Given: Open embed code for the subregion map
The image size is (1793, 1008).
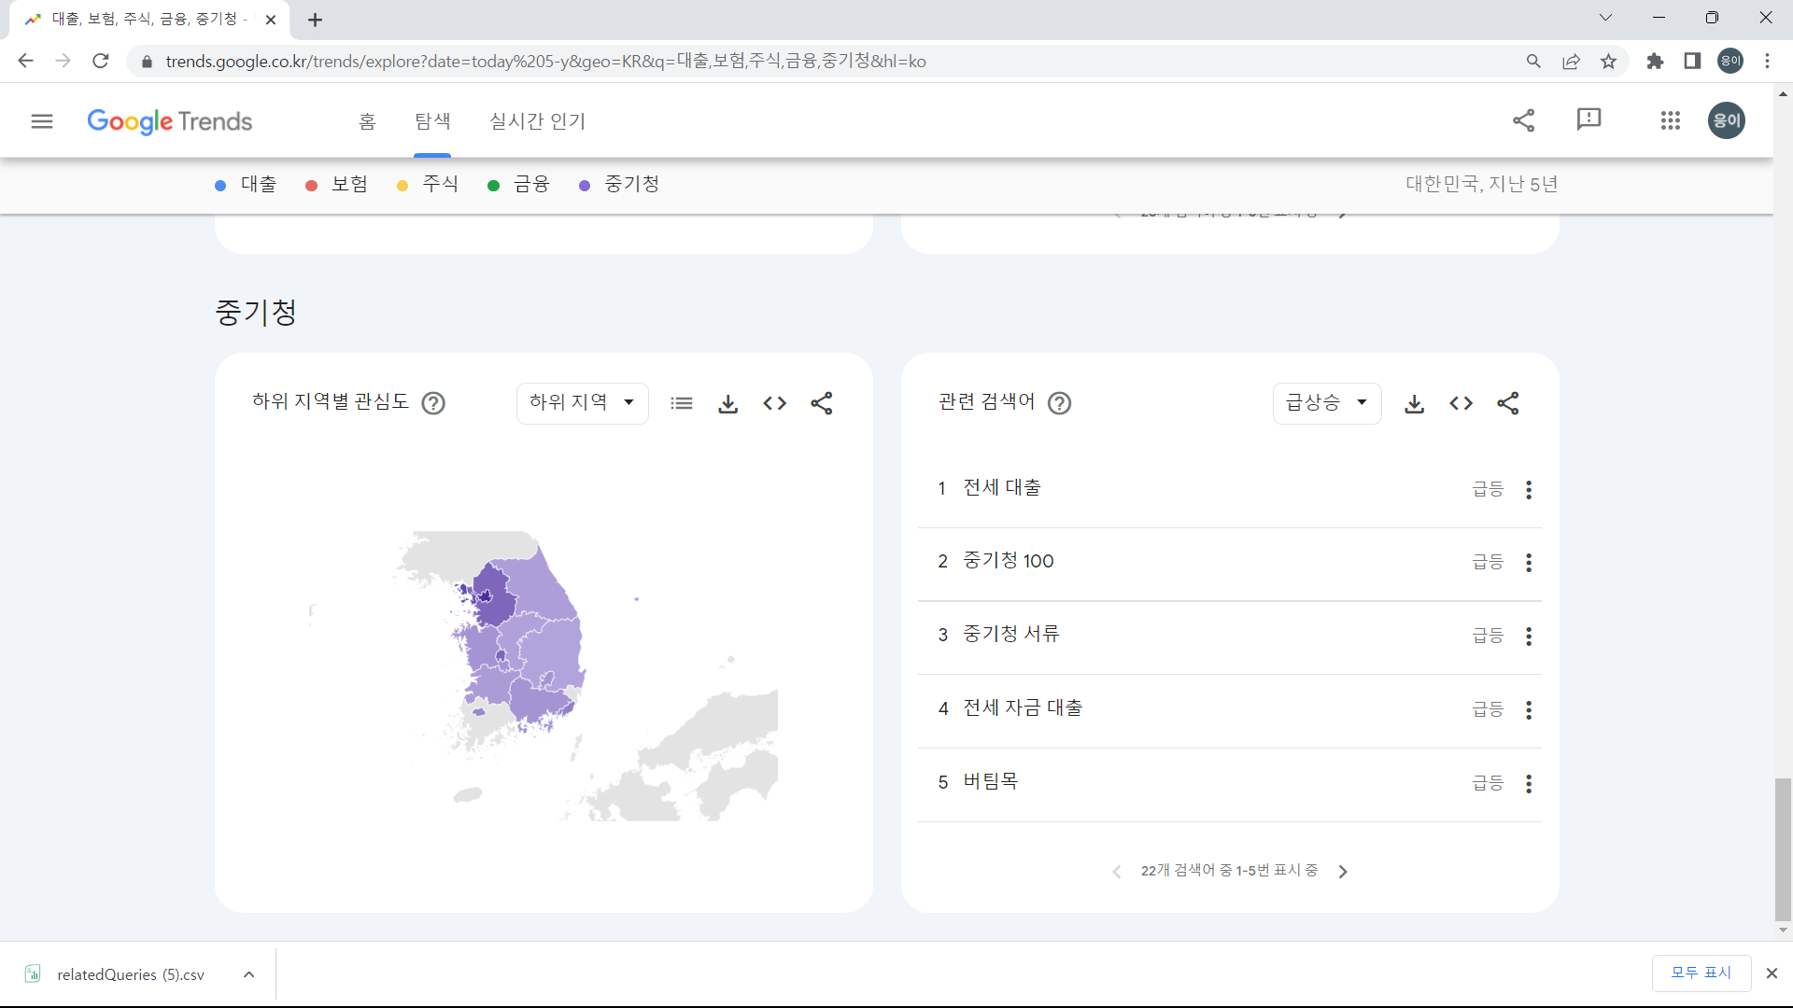Looking at the screenshot, I should (x=775, y=403).
